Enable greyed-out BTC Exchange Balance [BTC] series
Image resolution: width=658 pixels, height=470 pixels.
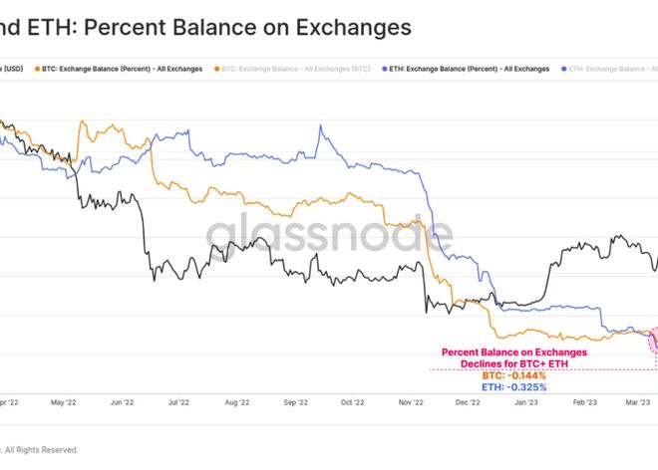pyautogui.click(x=297, y=69)
